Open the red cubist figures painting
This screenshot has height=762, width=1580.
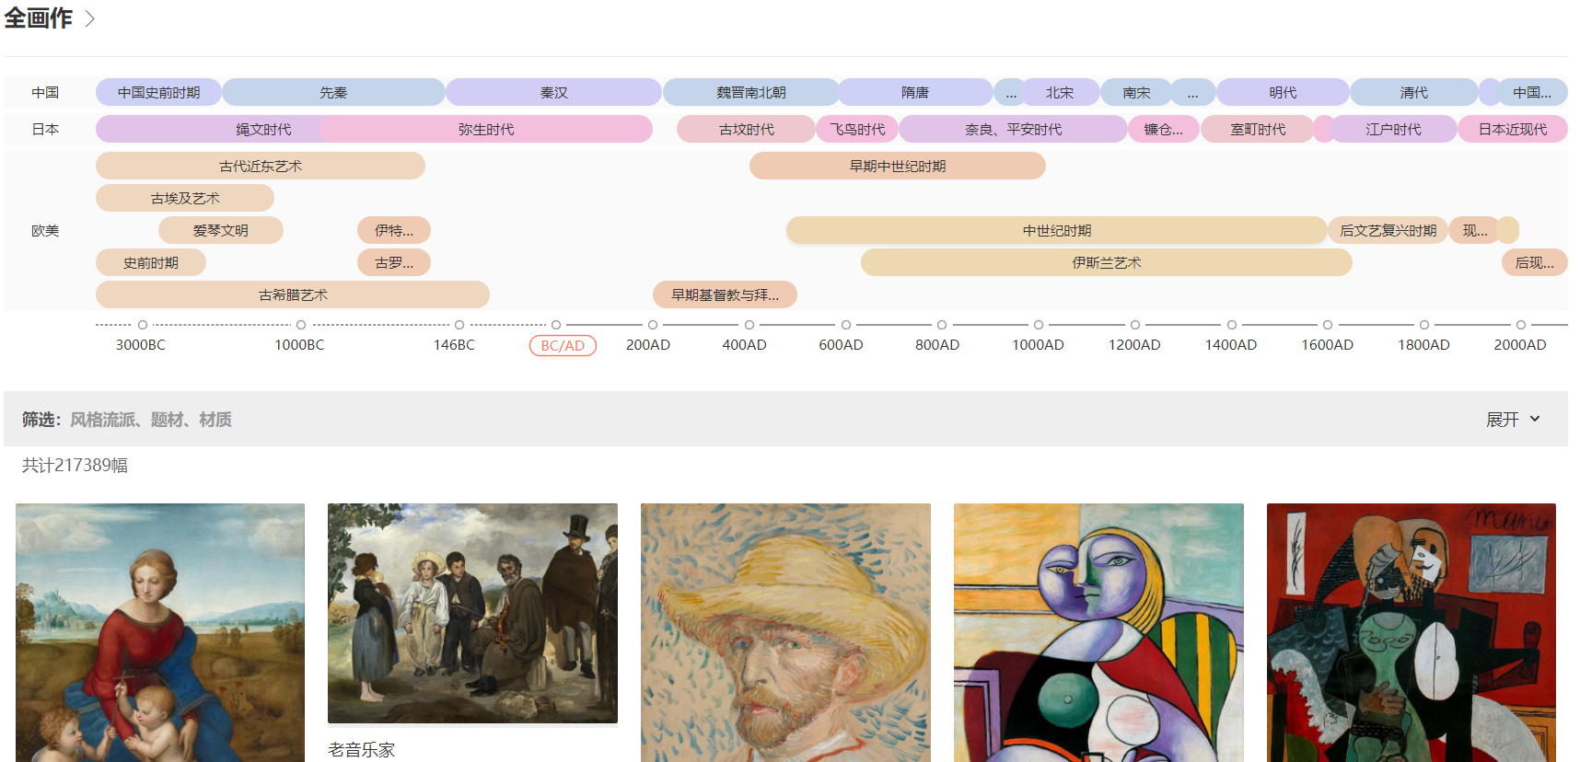click(x=1412, y=632)
